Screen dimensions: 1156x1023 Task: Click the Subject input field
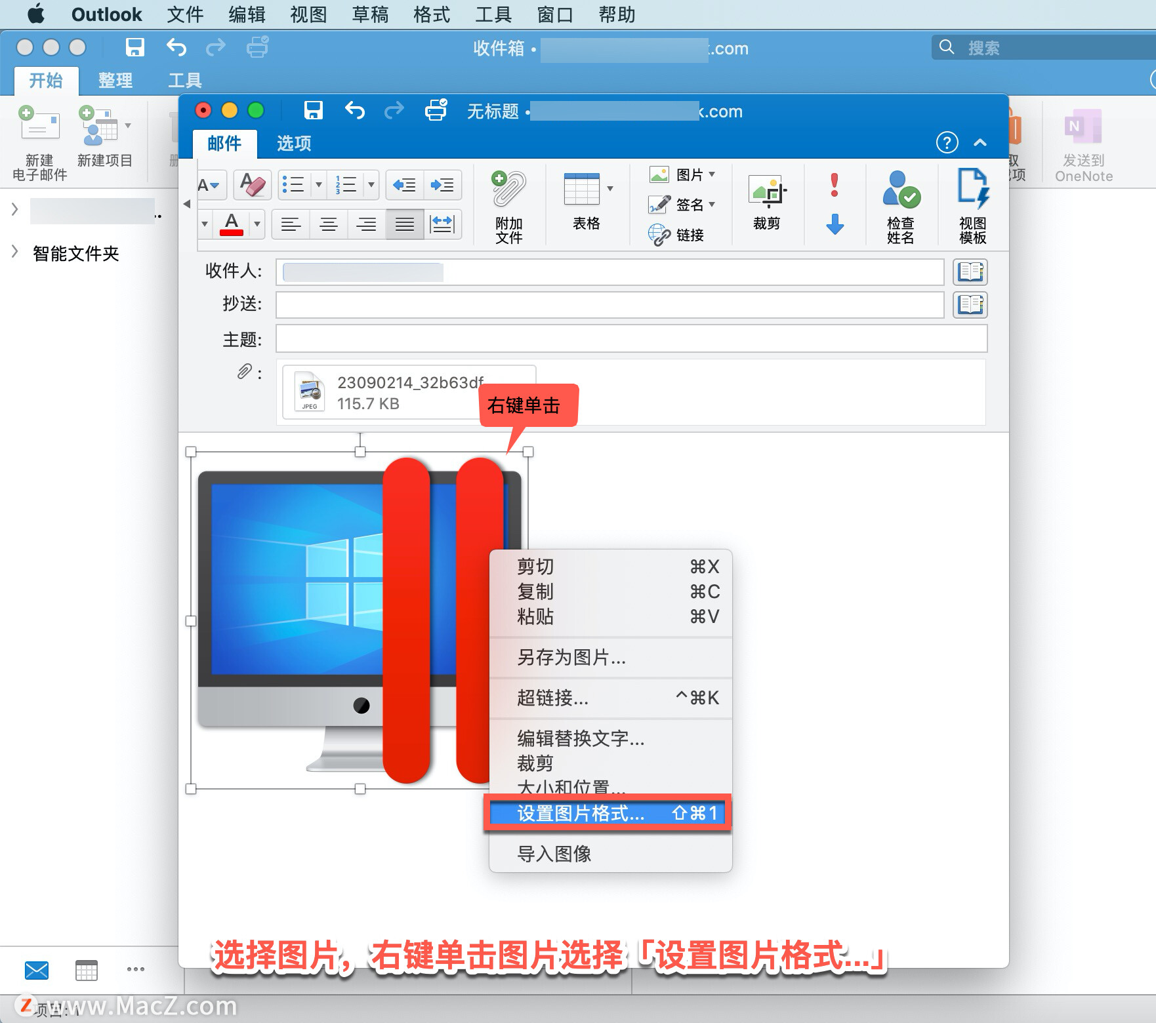tap(631, 339)
